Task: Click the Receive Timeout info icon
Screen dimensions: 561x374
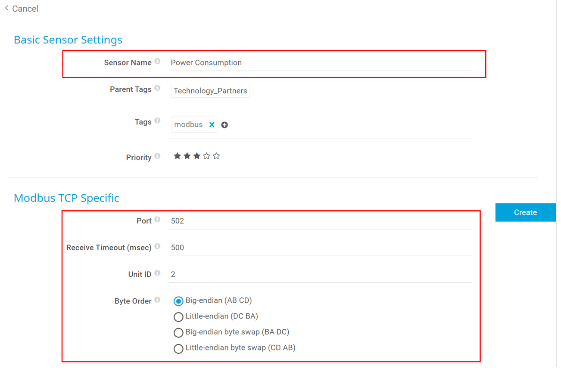Action: [157, 246]
